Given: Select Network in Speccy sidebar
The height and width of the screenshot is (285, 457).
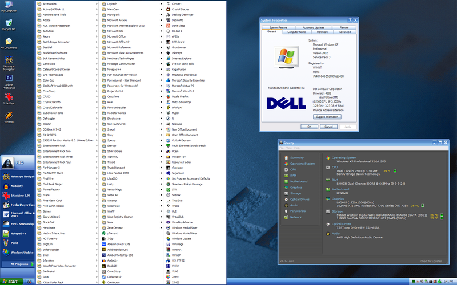Looking at the screenshot, I should click(296, 217).
